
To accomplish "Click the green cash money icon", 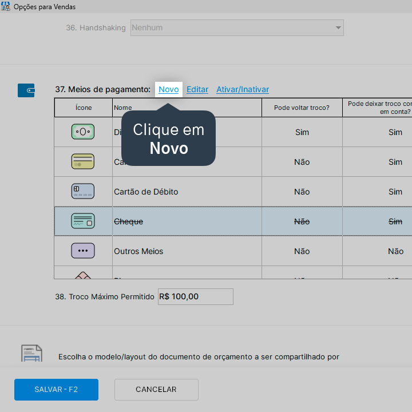I will pyautogui.click(x=83, y=132).
